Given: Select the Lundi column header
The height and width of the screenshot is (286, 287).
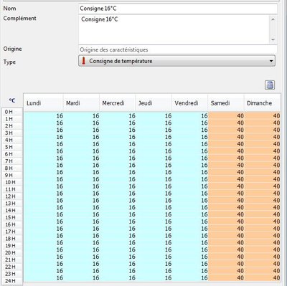Looking at the screenshot, I should [43, 103].
